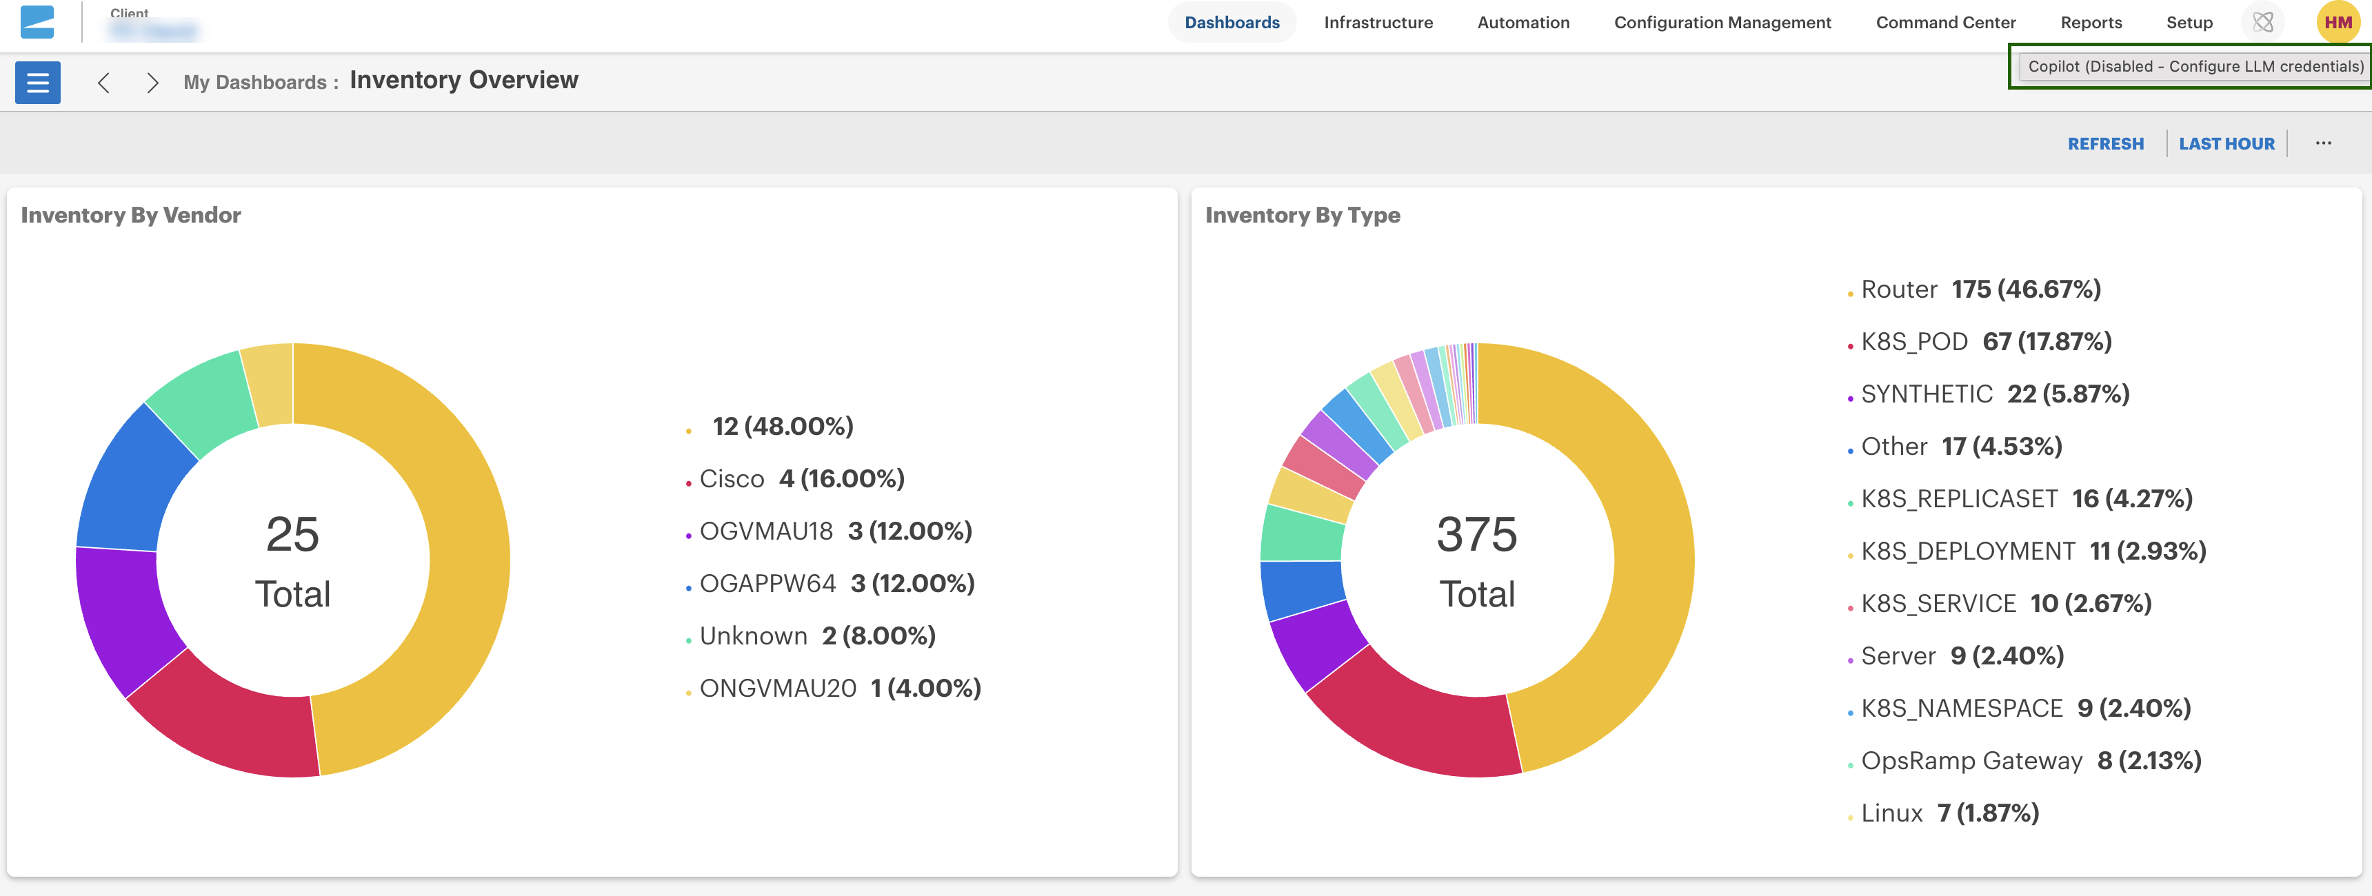Open the LAST HOUR time range selector
This screenshot has width=2372, height=896.
pos(2226,143)
